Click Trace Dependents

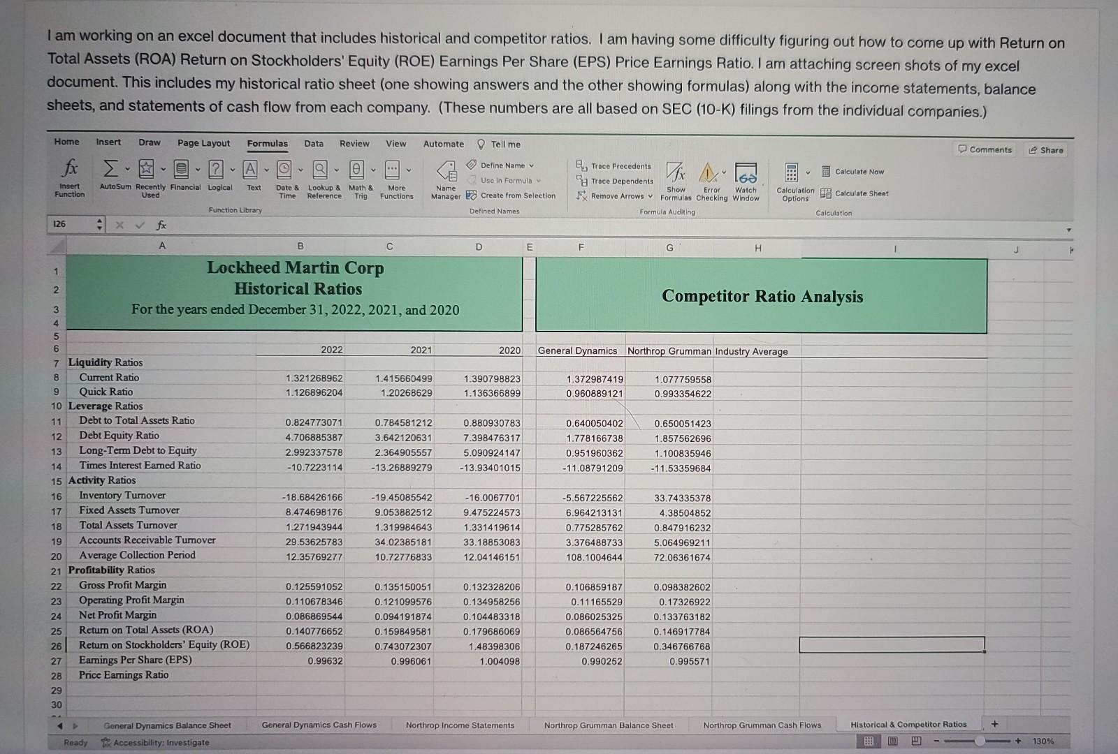[618, 181]
